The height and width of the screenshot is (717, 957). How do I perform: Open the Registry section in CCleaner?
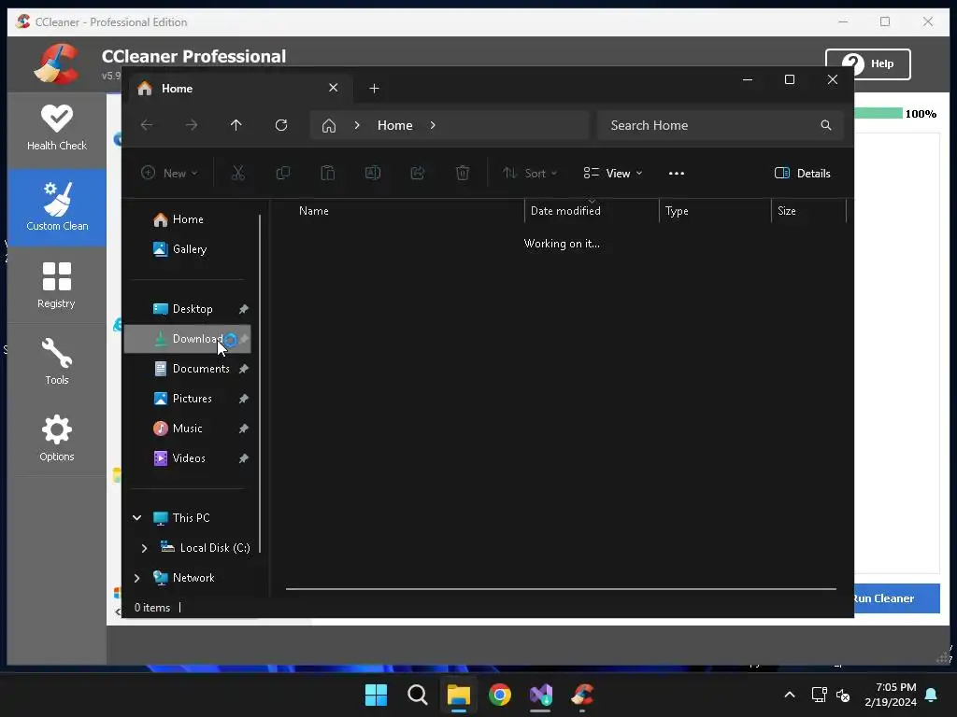pos(57,285)
